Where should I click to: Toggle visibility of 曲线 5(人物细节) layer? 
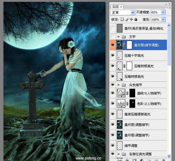pyautogui.click(x=113, y=93)
